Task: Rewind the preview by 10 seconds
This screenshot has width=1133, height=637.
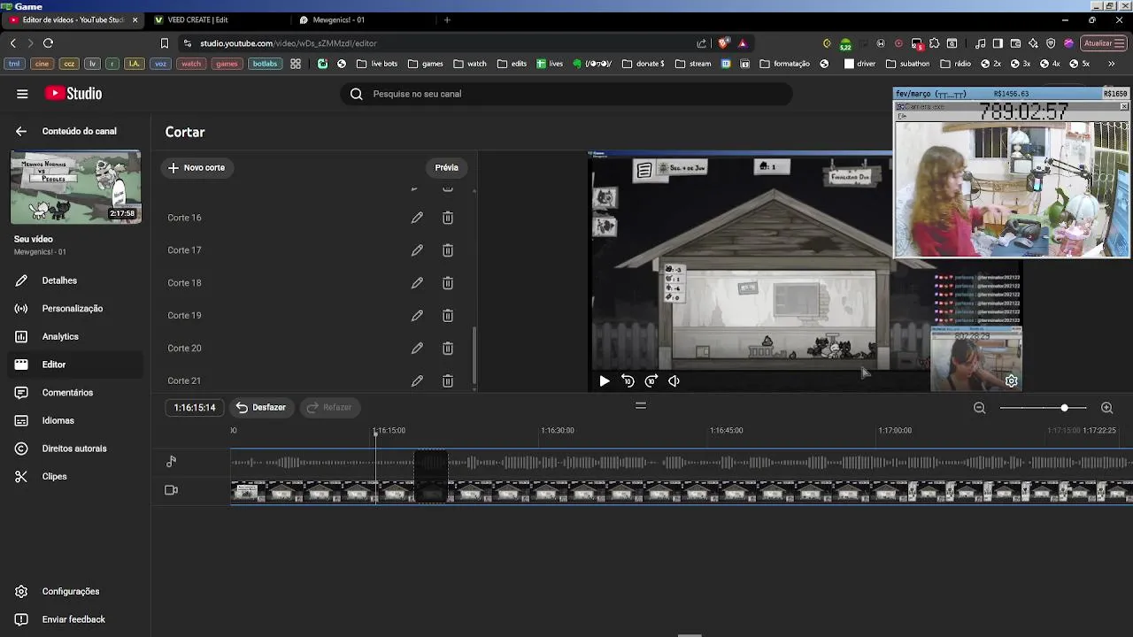Action: 628,381
